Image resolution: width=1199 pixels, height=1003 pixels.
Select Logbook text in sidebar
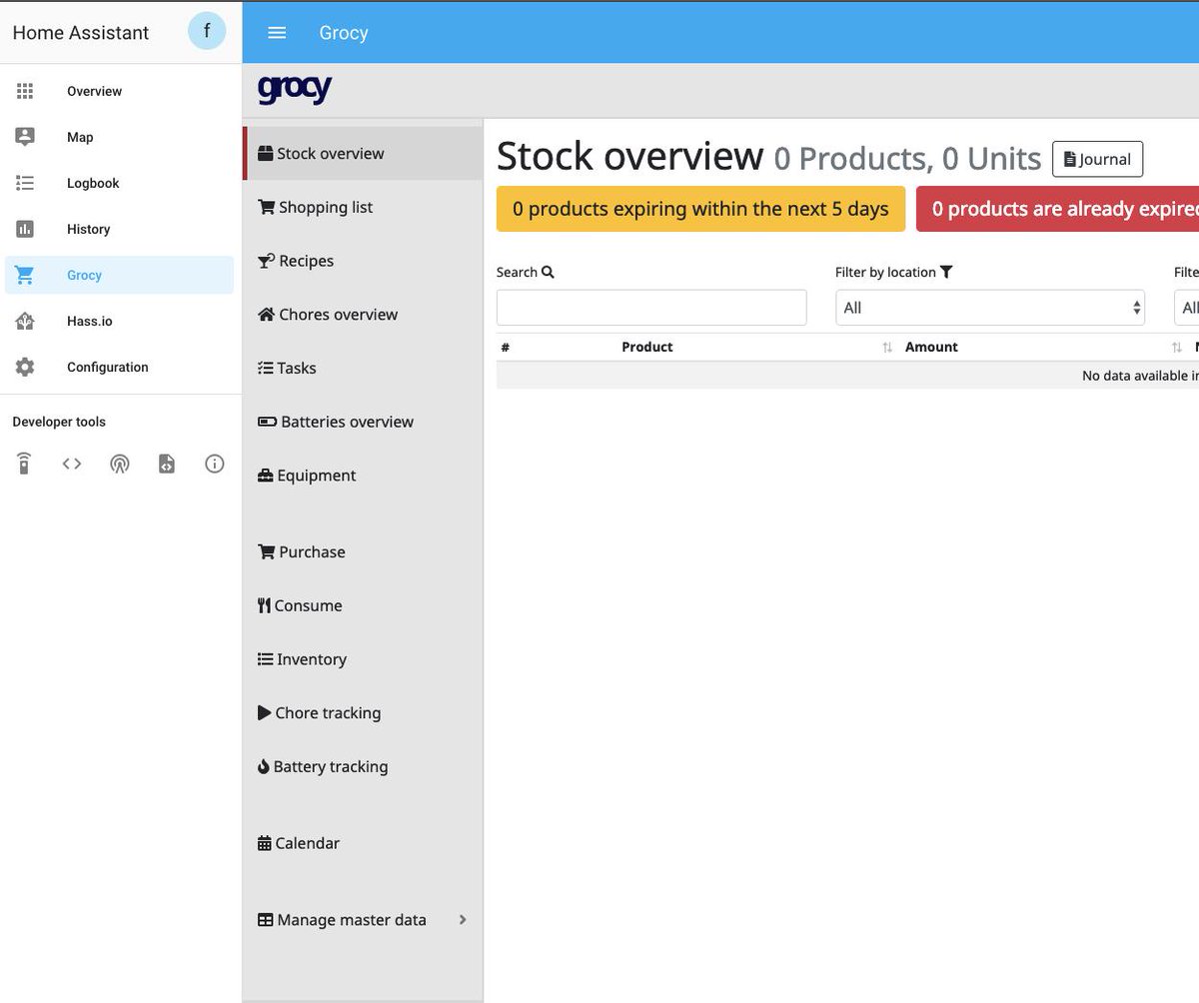93,183
